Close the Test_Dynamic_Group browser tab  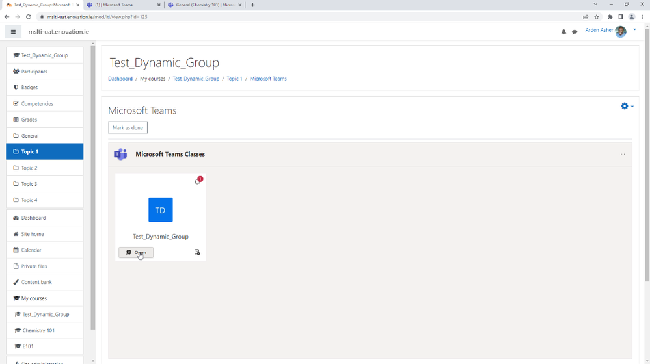tap(77, 5)
